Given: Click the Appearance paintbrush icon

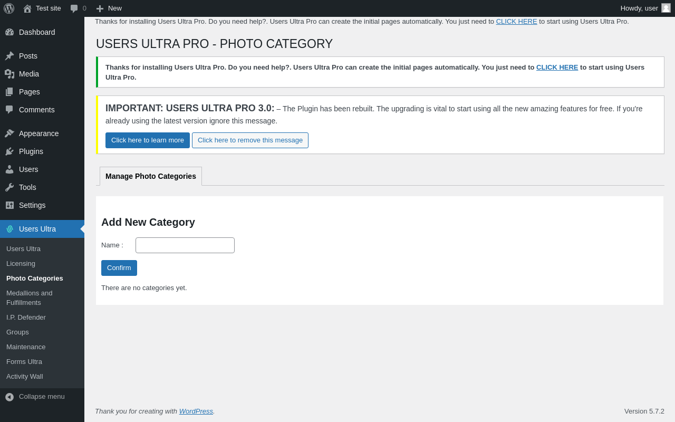Looking at the screenshot, I should click(9, 133).
